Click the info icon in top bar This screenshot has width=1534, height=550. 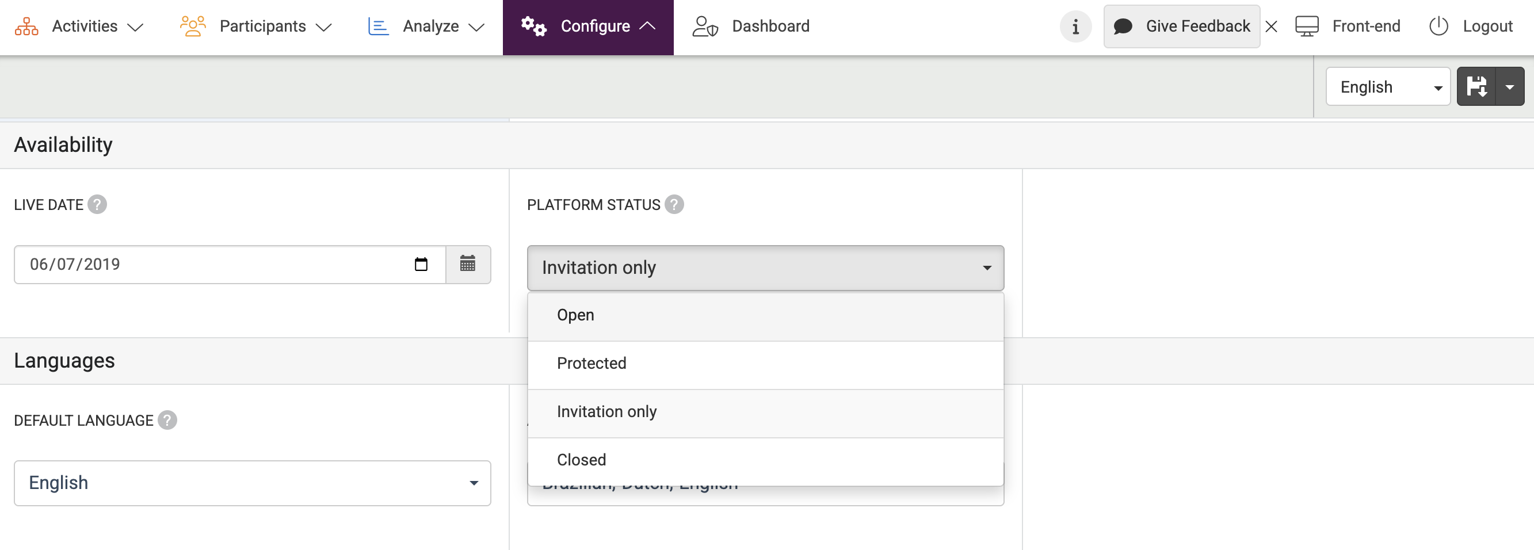click(x=1075, y=27)
